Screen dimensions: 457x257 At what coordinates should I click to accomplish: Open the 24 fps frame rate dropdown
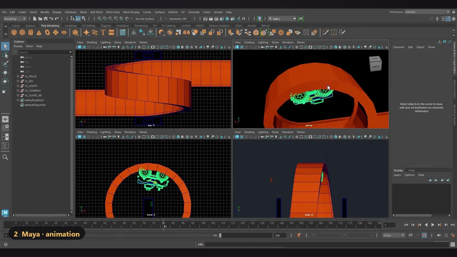coord(393,235)
